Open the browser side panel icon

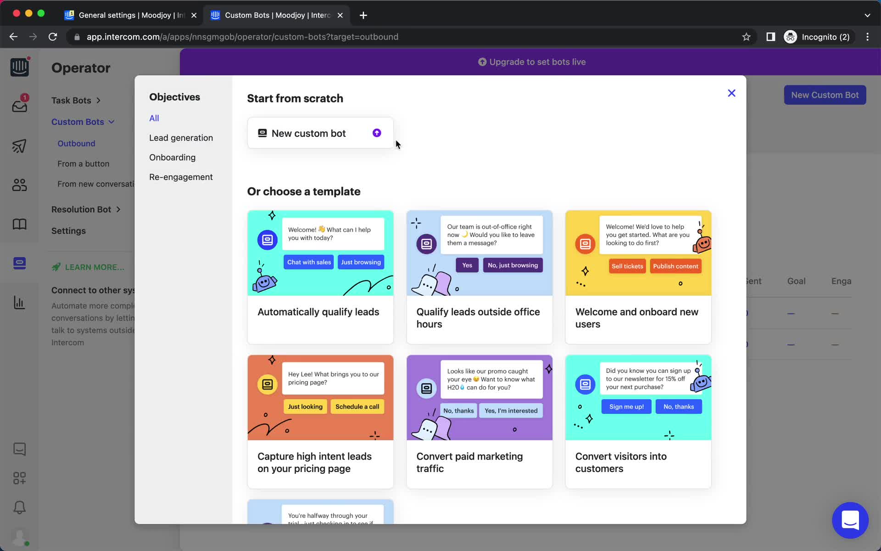tap(770, 37)
